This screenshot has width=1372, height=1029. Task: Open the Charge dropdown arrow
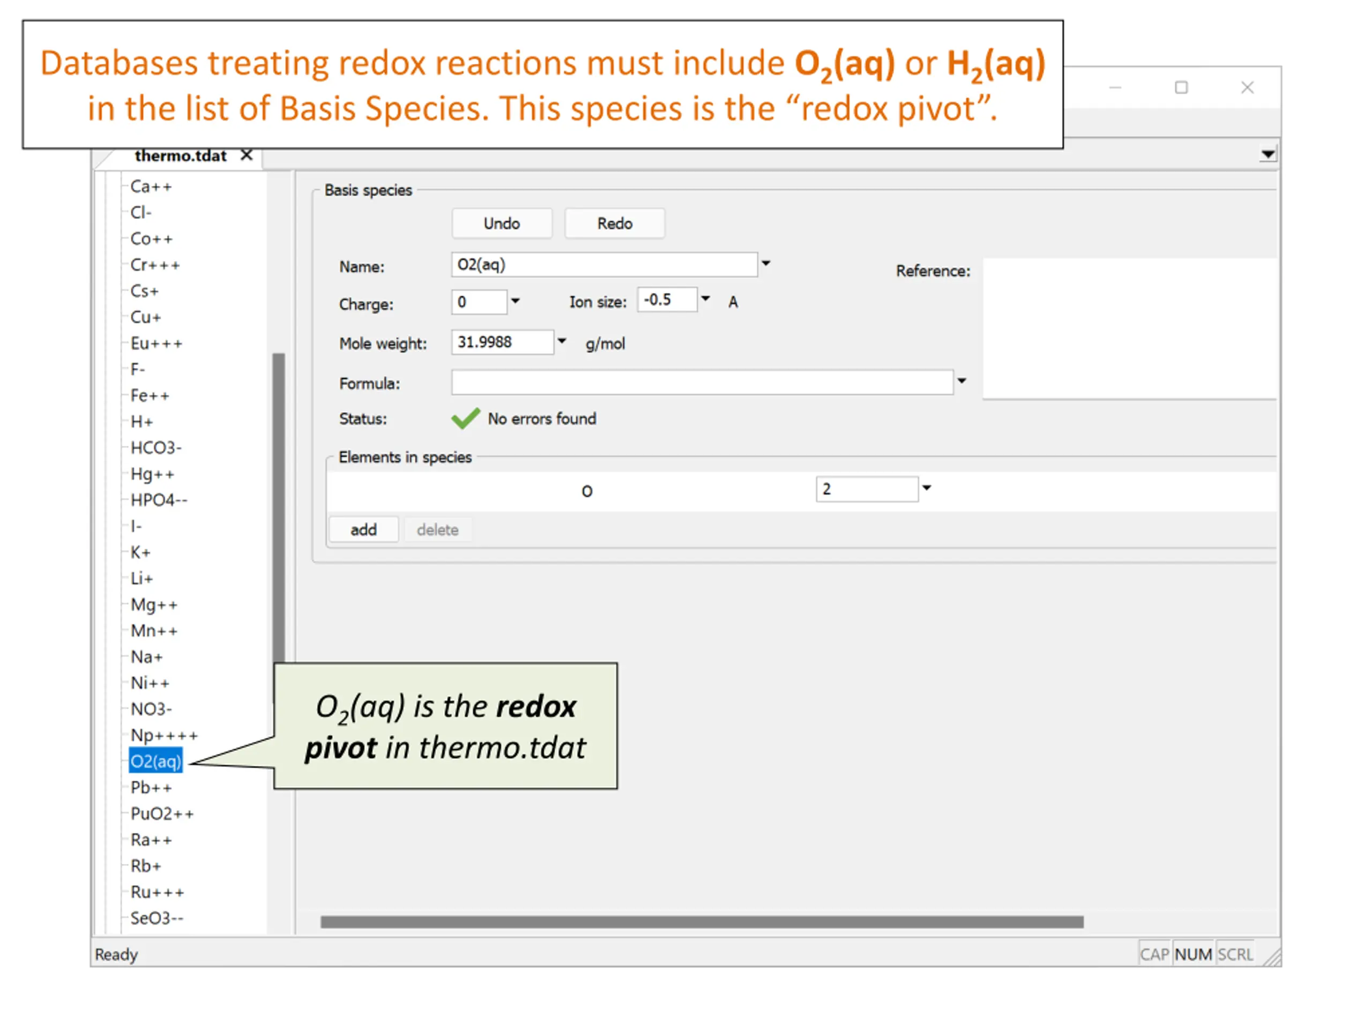(516, 301)
